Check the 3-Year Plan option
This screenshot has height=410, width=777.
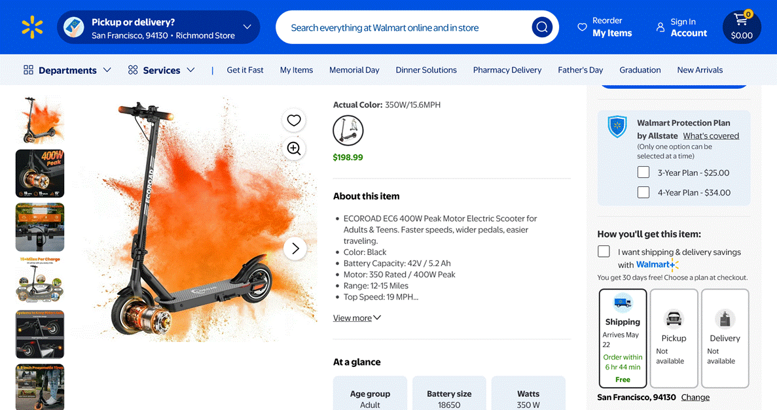pyautogui.click(x=643, y=173)
